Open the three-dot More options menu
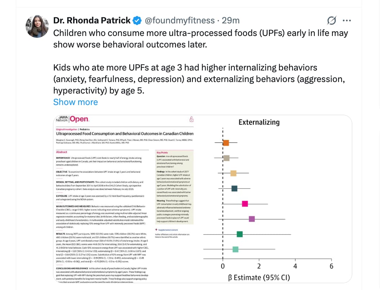The height and width of the screenshot is (290, 380). [346, 21]
